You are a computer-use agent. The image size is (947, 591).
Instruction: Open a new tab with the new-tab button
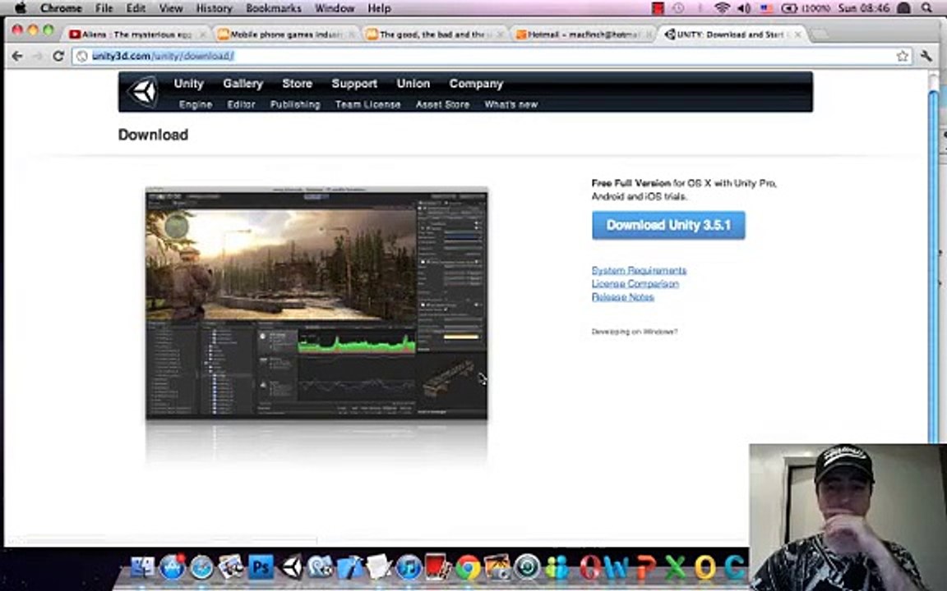(x=819, y=35)
